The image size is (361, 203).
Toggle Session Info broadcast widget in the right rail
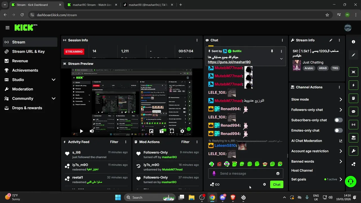(353, 125)
